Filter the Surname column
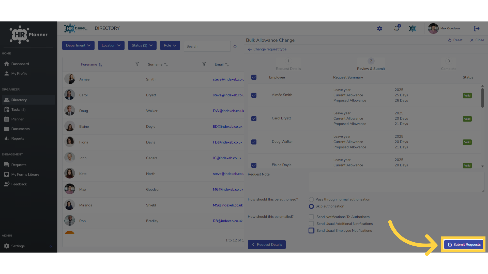The image size is (488, 274). point(204,64)
